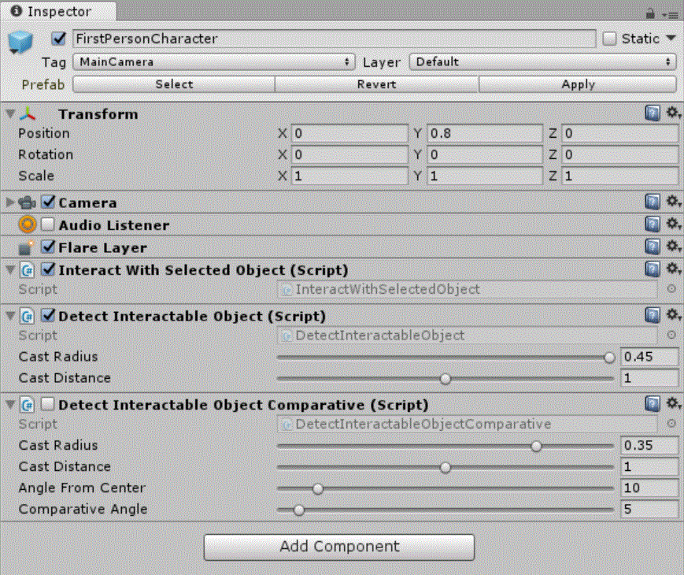Expand the Camera component foldout
This screenshot has height=575, width=684.
(x=10, y=202)
